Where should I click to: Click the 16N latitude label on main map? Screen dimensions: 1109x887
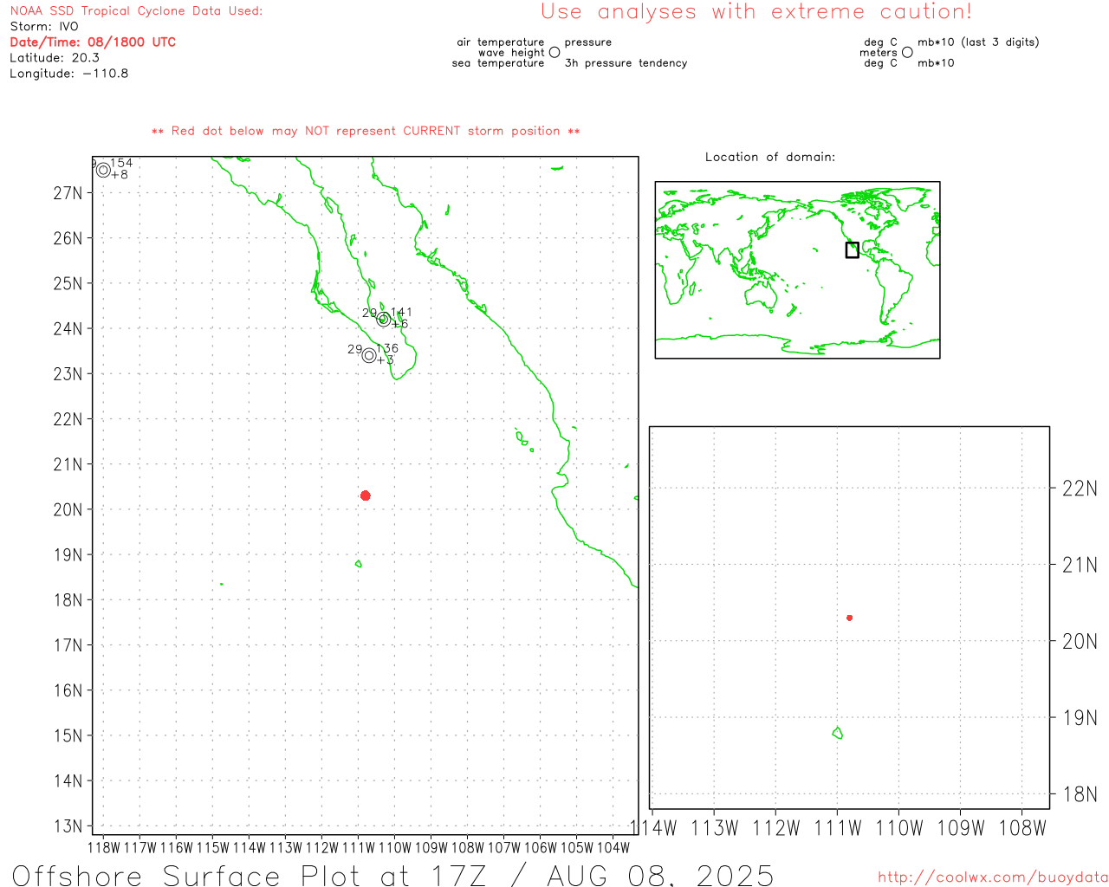(x=68, y=690)
